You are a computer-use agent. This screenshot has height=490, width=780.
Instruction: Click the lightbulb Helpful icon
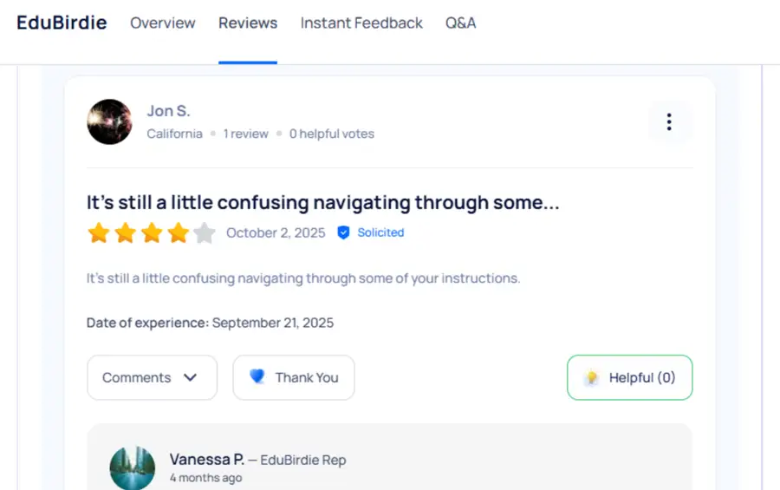[592, 377]
